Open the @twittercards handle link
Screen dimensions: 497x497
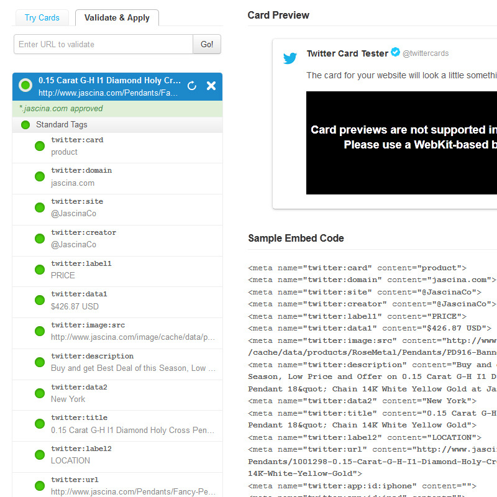pyautogui.click(x=426, y=53)
